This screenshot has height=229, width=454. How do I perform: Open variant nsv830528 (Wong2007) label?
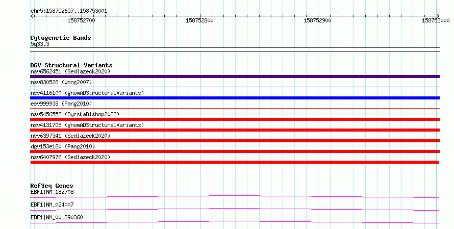tap(61, 82)
